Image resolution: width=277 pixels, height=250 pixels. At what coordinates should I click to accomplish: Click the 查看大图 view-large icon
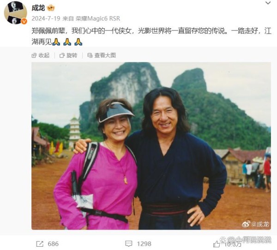pyautogui.click(x=90, y=55)
